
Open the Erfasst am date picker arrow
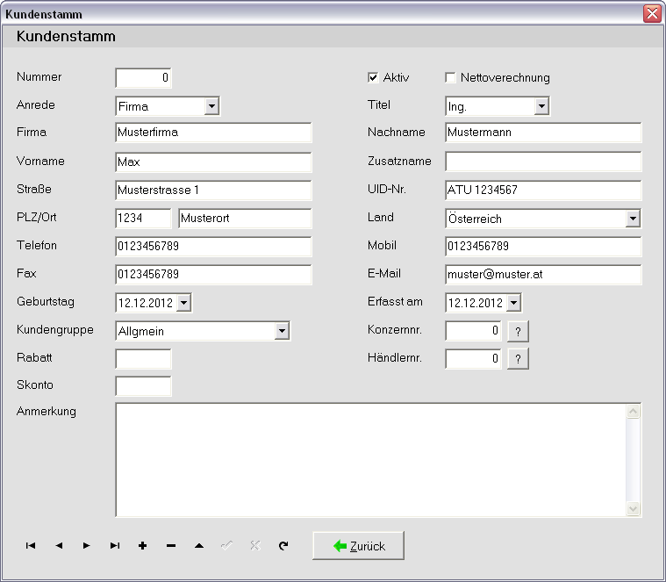click(x=513, y=303)
